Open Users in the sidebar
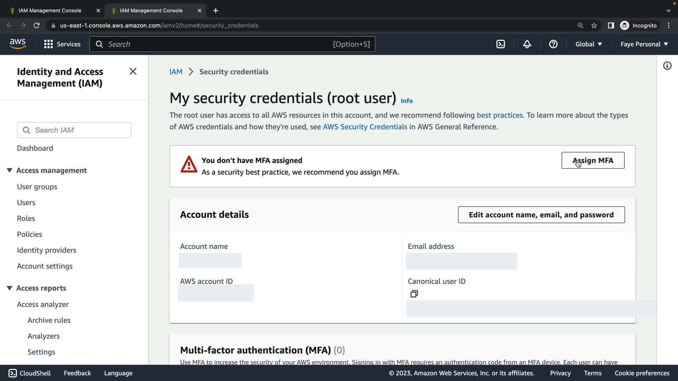Image resolution: width=678 pixels, height=381 pixels. pyautogui.click(x=26, y=202)
